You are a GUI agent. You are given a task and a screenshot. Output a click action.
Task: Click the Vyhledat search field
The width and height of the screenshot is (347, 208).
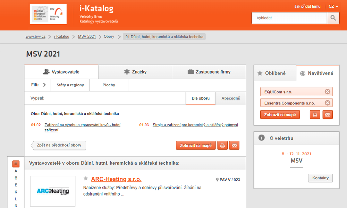coord(289,18)
